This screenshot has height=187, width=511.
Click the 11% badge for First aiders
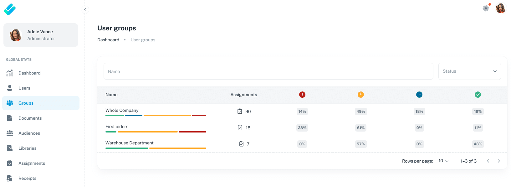[478, 128]
